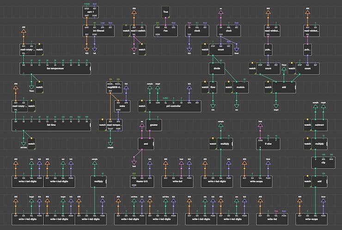
Task: Select the modulo node
Action: click(241, 87)
